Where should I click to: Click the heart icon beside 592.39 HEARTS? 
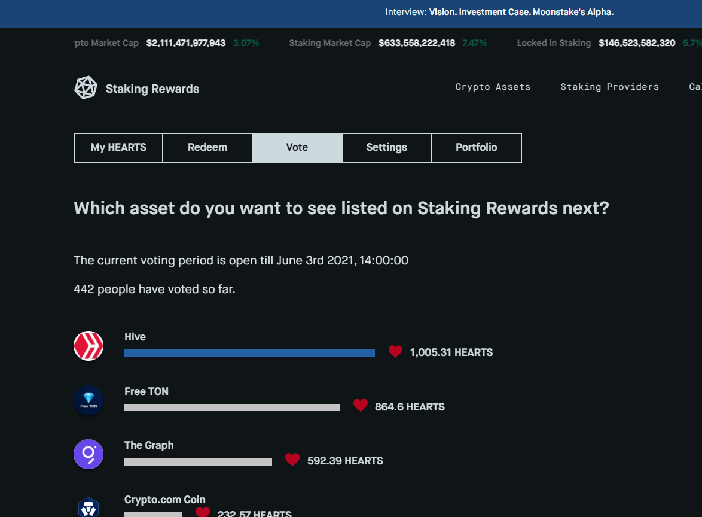click(292, 459)
